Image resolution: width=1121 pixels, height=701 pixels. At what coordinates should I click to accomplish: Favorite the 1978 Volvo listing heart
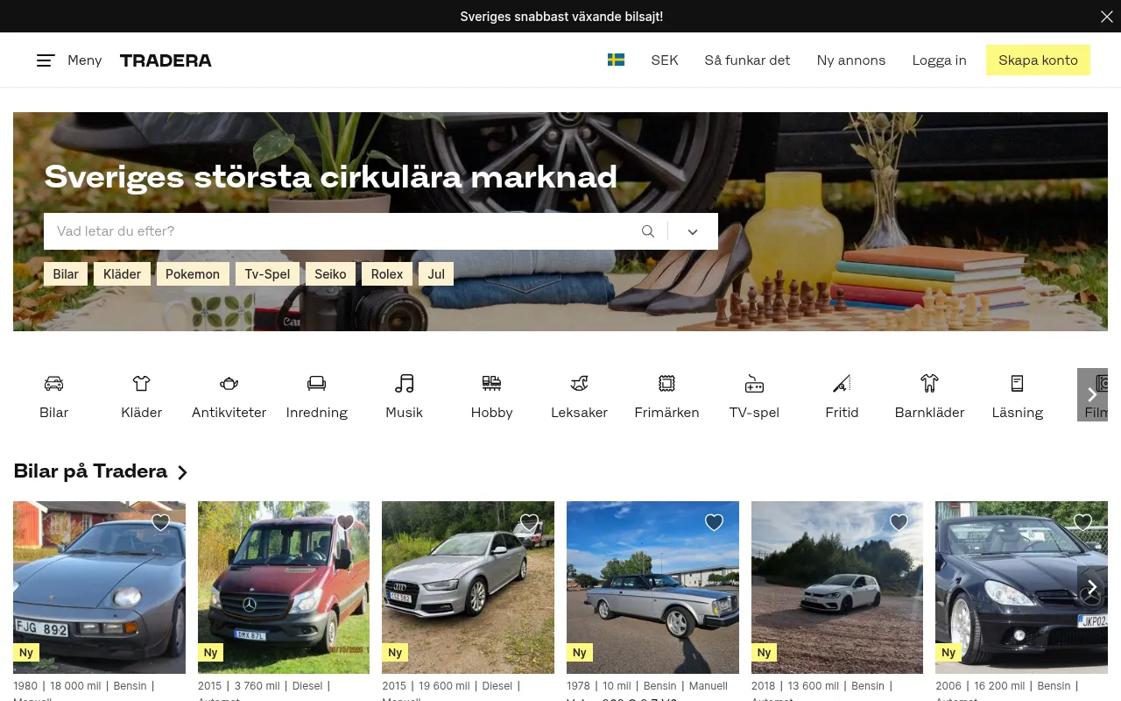[x=714, y=522]
